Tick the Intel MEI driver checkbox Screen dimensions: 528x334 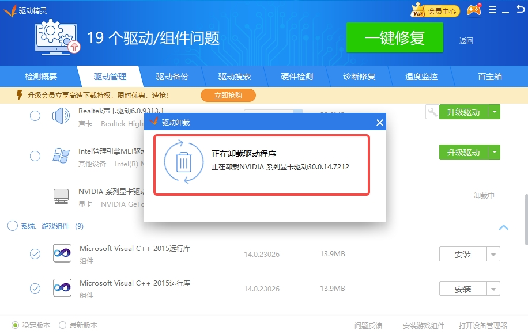pyautogui.click(x=35, y=156)
